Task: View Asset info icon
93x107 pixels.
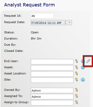Action: pyautogui.click(x=83, y=67)
